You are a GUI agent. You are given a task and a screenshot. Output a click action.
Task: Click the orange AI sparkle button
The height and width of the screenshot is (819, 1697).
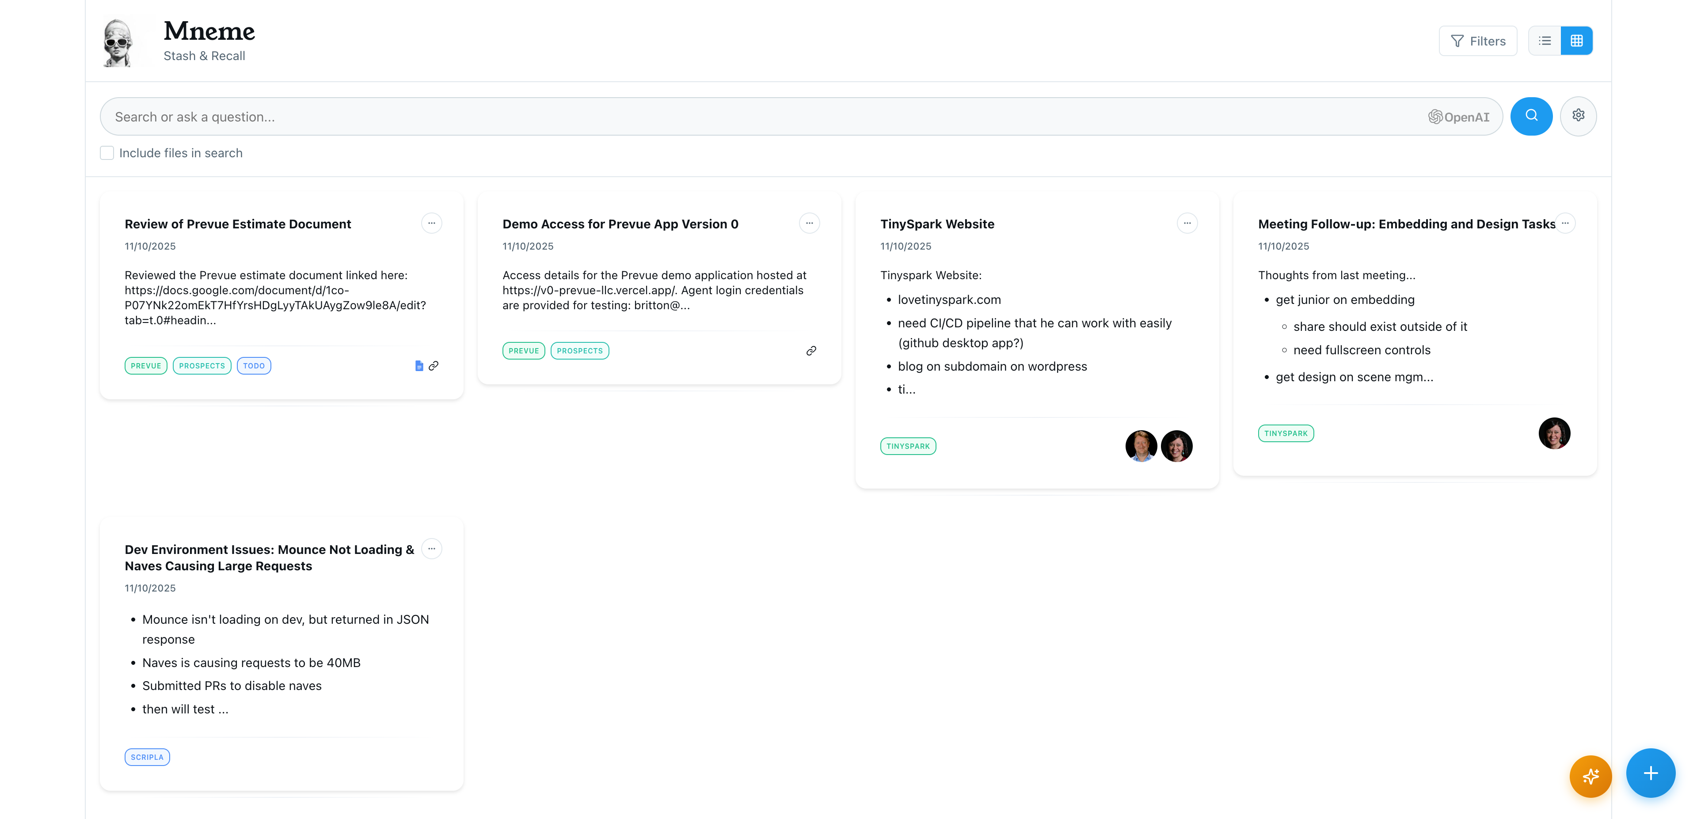(1590, 776)
